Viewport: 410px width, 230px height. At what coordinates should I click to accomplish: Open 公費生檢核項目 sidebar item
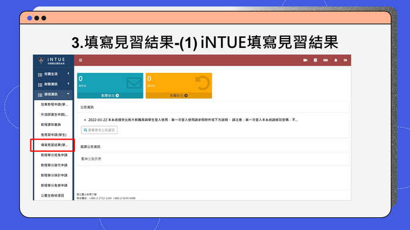pos(52,196)
